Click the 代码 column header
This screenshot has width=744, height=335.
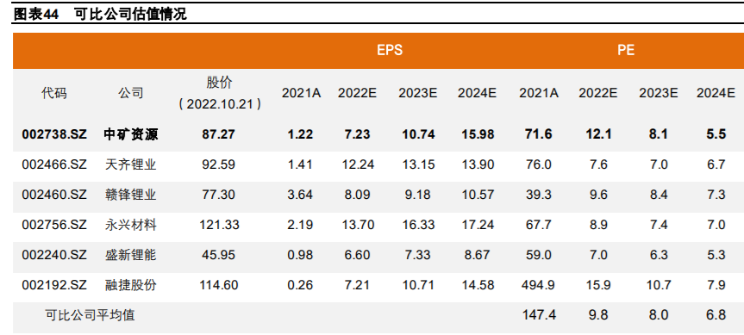pyautogui.click(x=54, y=93)
